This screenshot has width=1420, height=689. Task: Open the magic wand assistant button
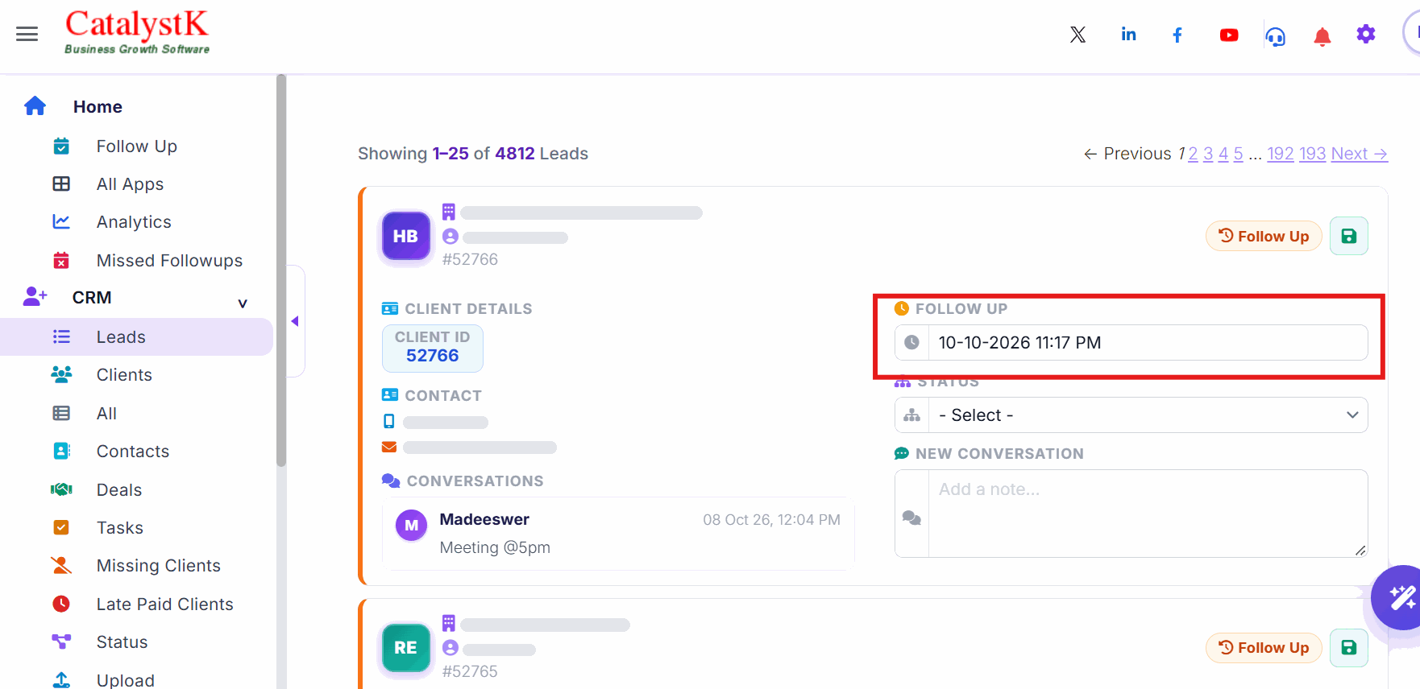point(1399,597)
